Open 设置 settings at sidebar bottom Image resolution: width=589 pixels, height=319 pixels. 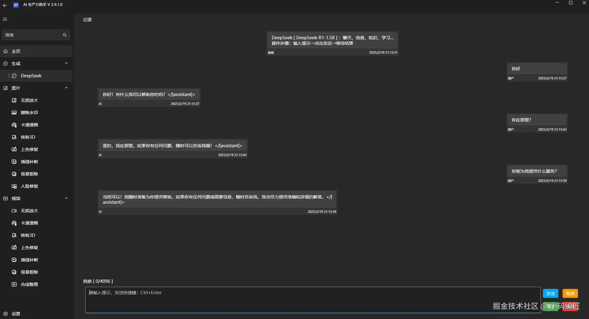point(36,314)
